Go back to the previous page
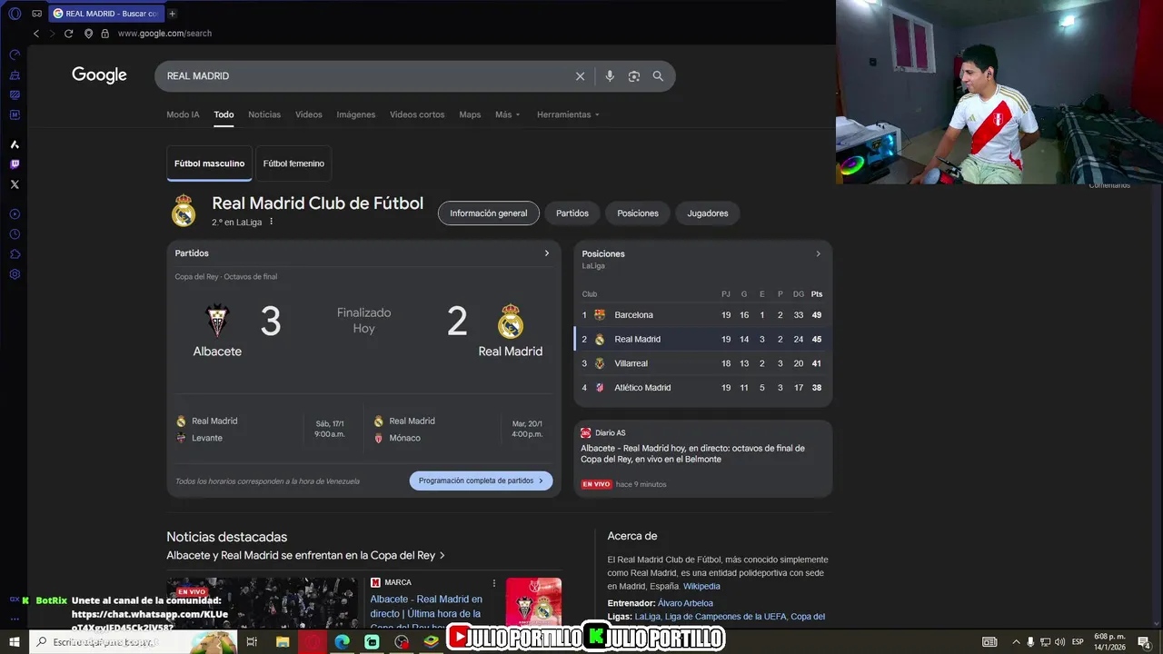 pos(36,34)
